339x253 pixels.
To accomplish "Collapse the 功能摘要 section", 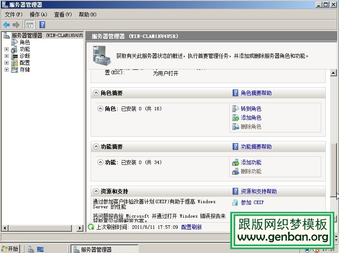I will click(95, 147).
